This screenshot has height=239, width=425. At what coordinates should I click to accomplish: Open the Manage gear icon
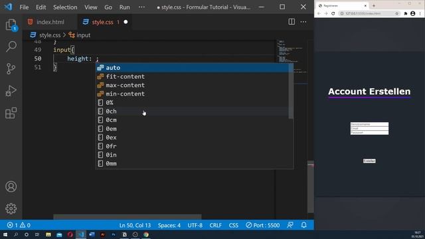pos(11,208)
